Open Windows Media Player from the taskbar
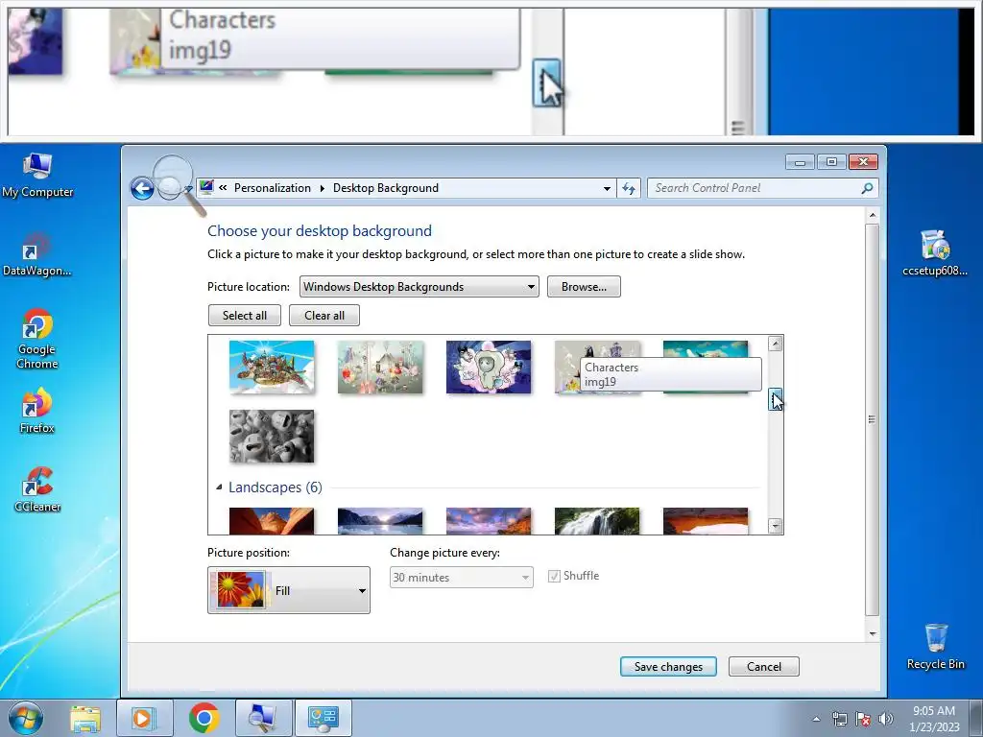 tap(144, 718)
